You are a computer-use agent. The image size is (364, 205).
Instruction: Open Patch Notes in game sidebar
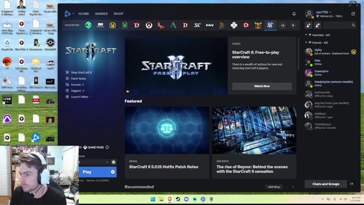tap(76, 79)
